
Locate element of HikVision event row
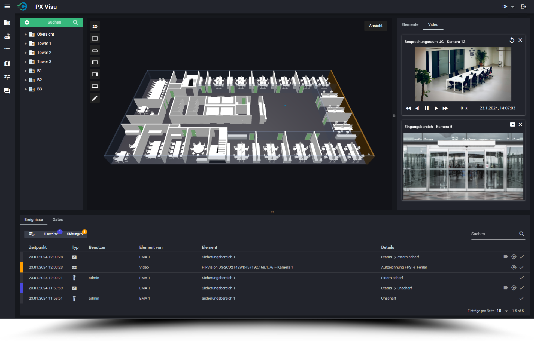coord(514,267)
